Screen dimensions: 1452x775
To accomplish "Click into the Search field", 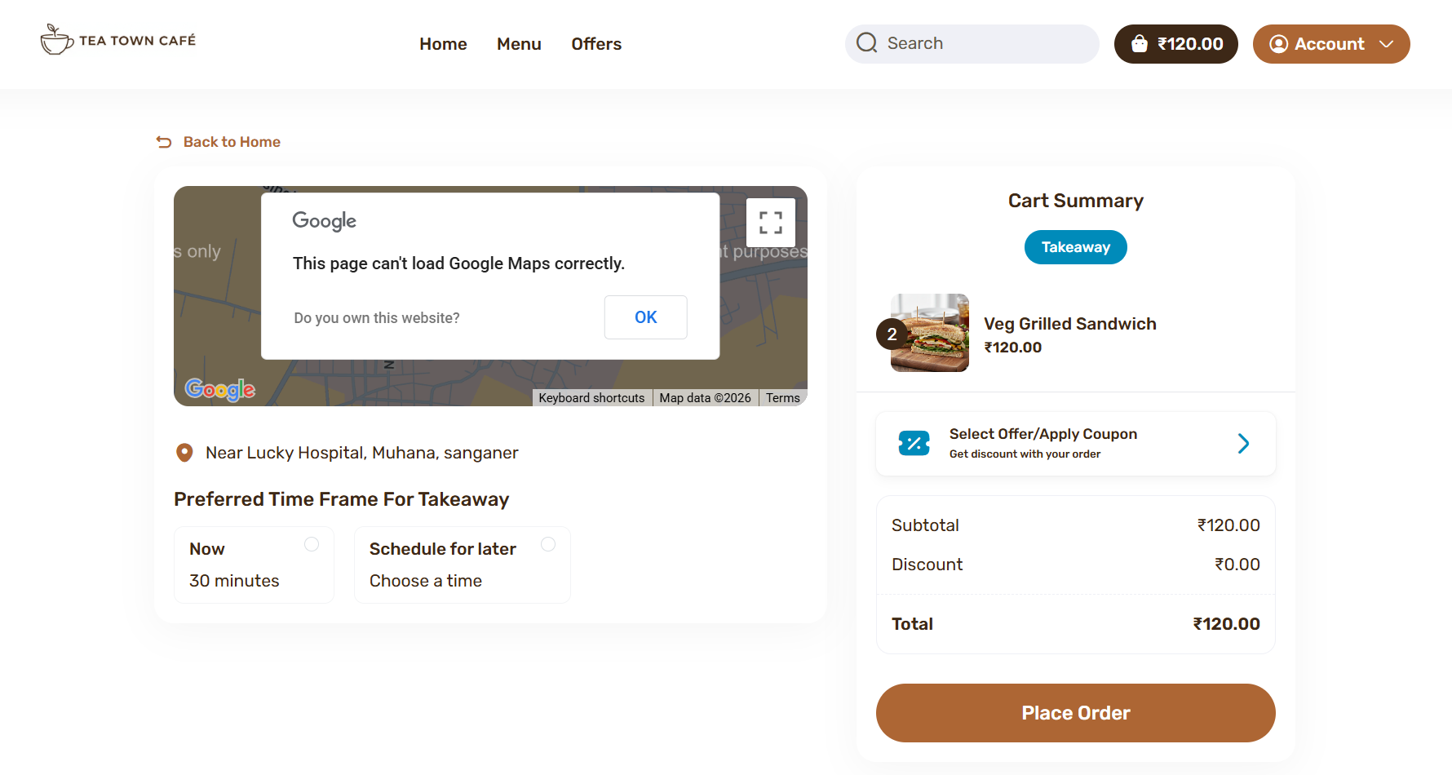I will (x=972, y=44).
